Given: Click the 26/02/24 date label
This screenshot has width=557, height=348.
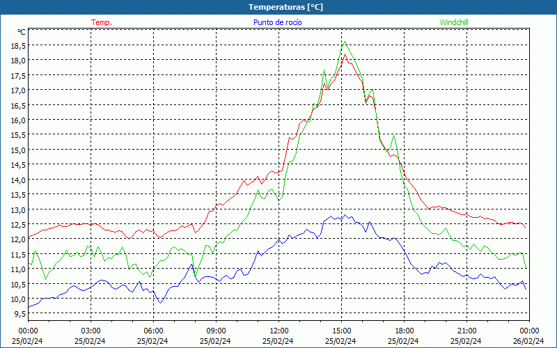Looking at the screenshot, I should [x=528, y=341].
